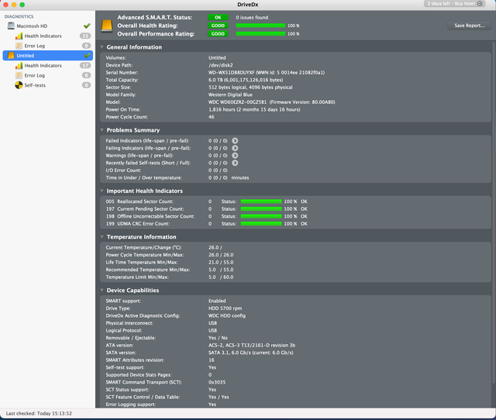Click the device path /dev/disk2
The height and width of the screenshot is (420, 496).
pyautogui.click(x=220, y=65)
